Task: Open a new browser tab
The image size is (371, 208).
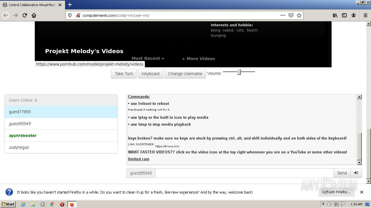Action: (70, 5)
